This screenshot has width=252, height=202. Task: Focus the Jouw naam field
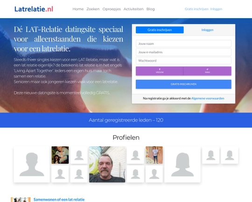click(x=183, y=43)
